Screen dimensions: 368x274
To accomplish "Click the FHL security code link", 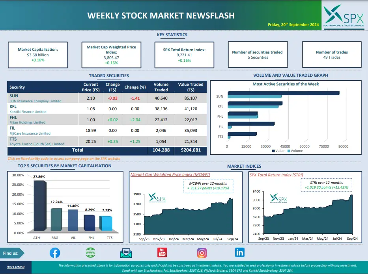I will pos(13,117).
